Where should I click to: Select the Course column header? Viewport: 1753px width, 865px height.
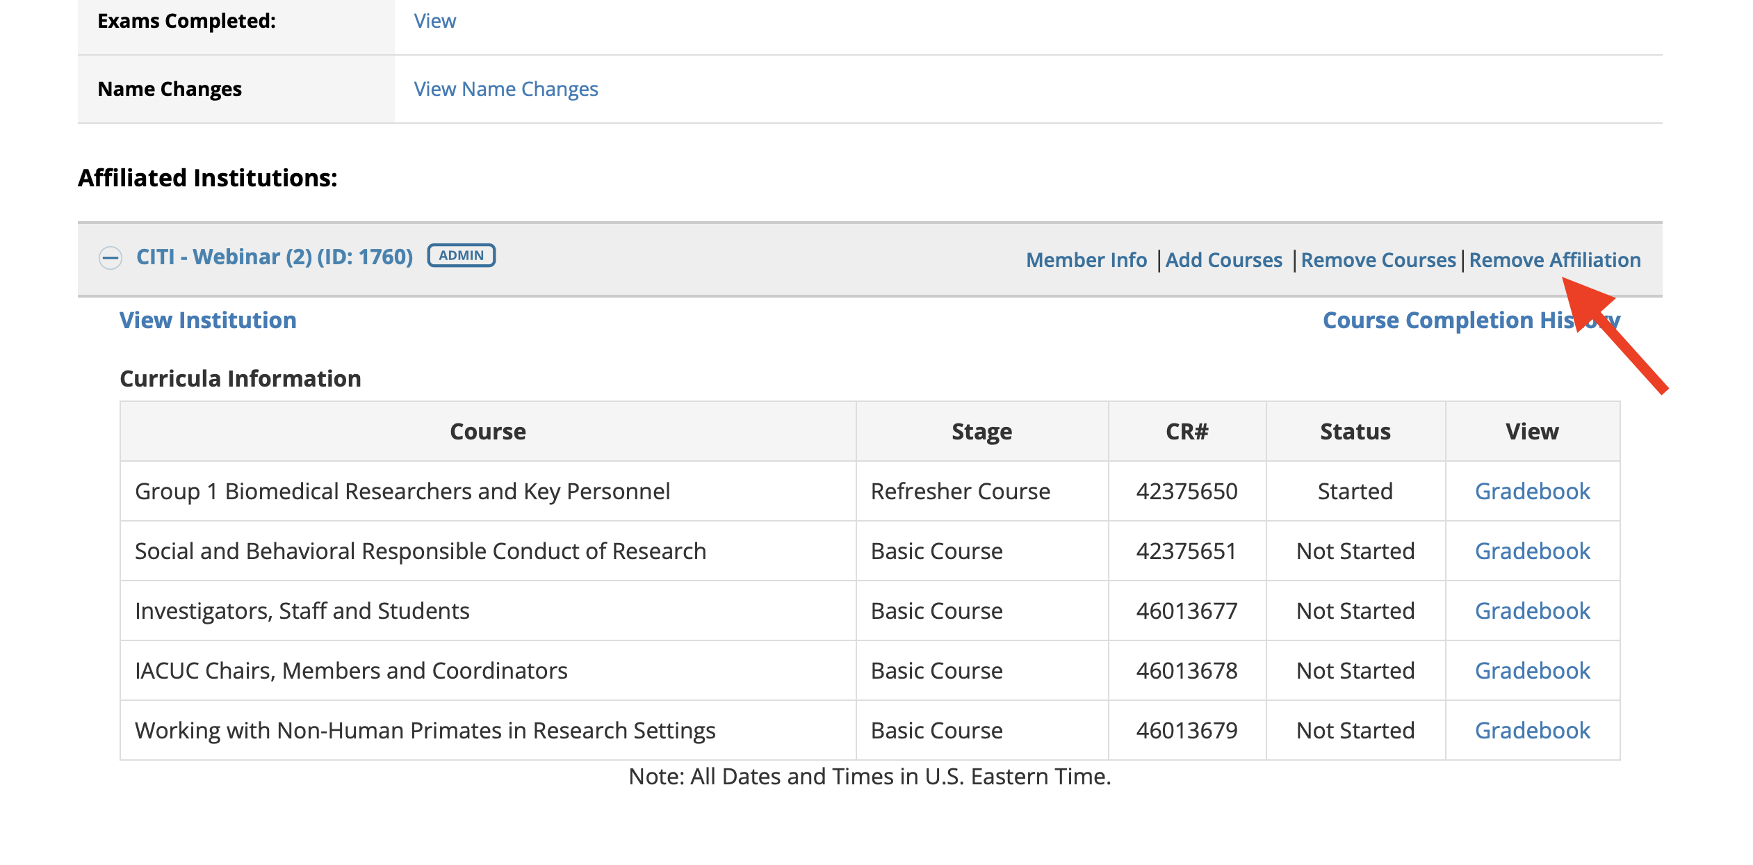pyautogui.click(x=488, y=431)
